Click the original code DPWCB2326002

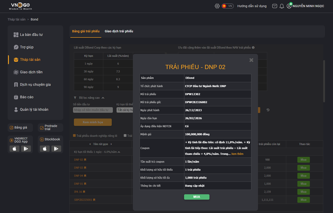[196, 102]
